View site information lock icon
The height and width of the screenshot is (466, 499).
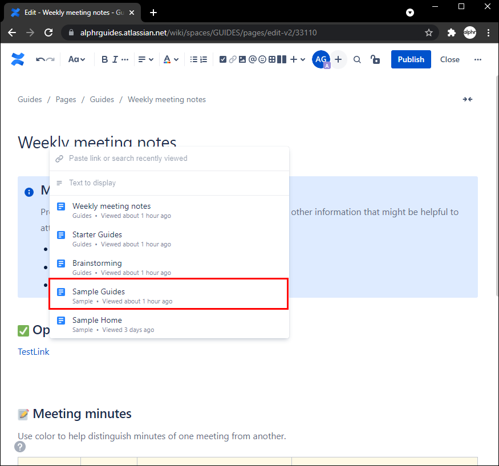pyautogui.click(x=71, y=33)
